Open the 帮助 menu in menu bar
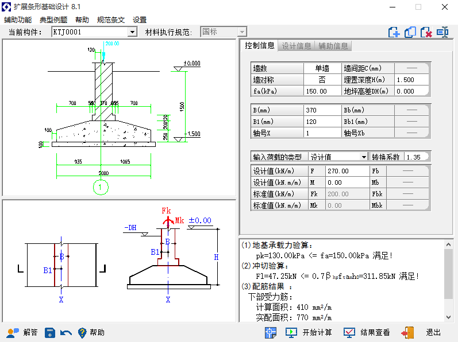The width and height of the screenshot is (458, 342). point(82,20)
